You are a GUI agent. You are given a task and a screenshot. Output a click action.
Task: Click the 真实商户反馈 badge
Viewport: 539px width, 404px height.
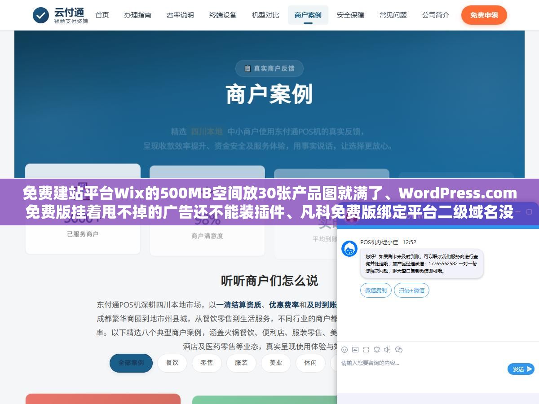point(269,69)
